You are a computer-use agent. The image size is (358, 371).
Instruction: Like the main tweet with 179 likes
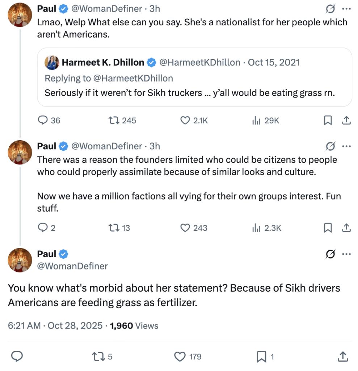click(180, 357)
